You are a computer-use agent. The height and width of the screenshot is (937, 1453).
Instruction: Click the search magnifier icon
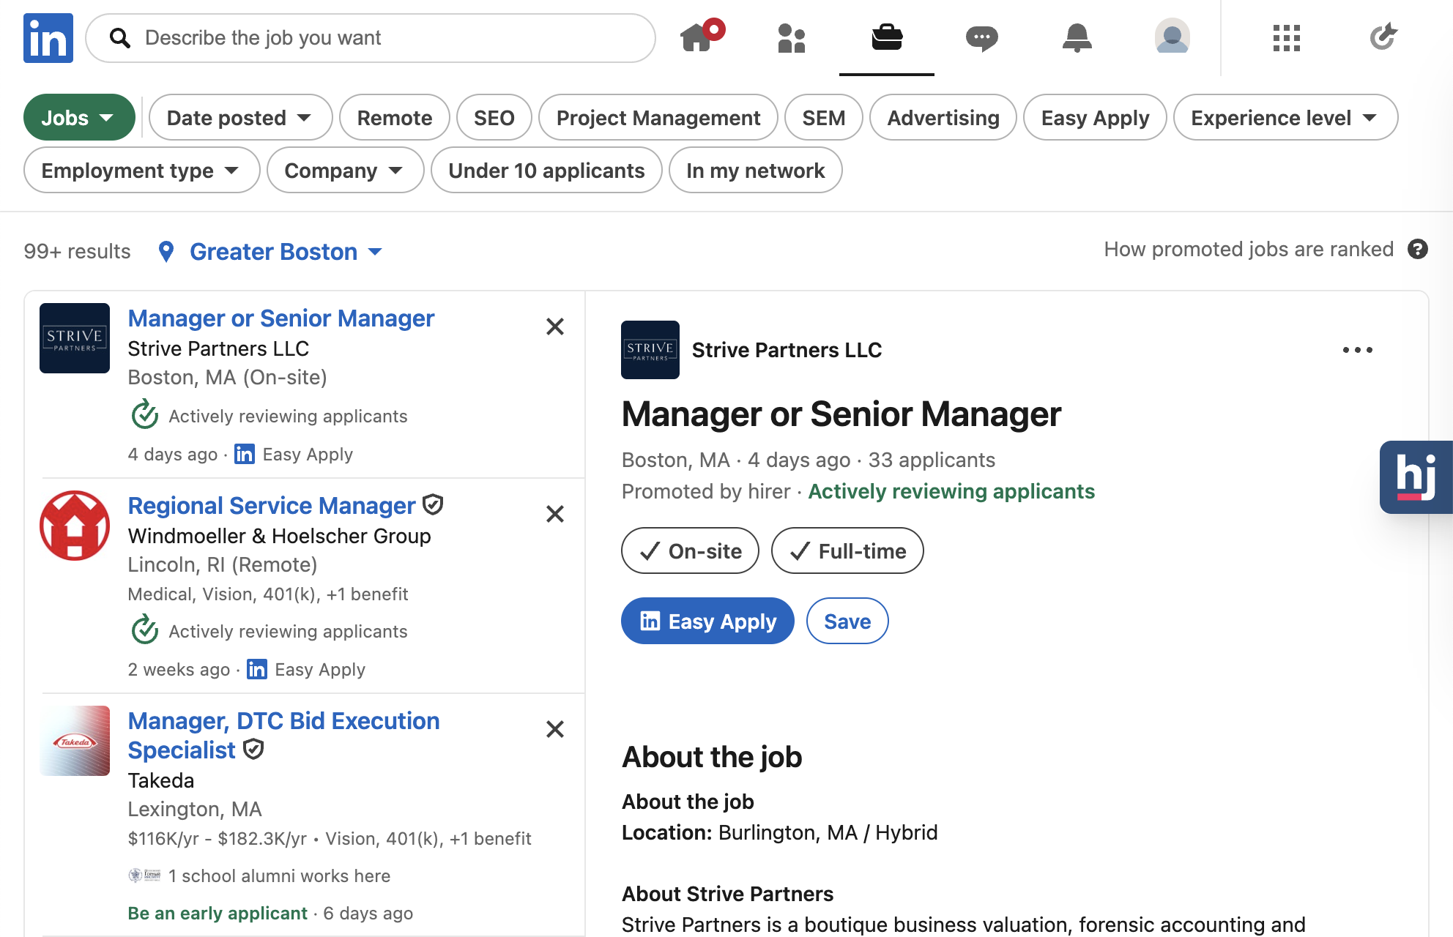120,38
